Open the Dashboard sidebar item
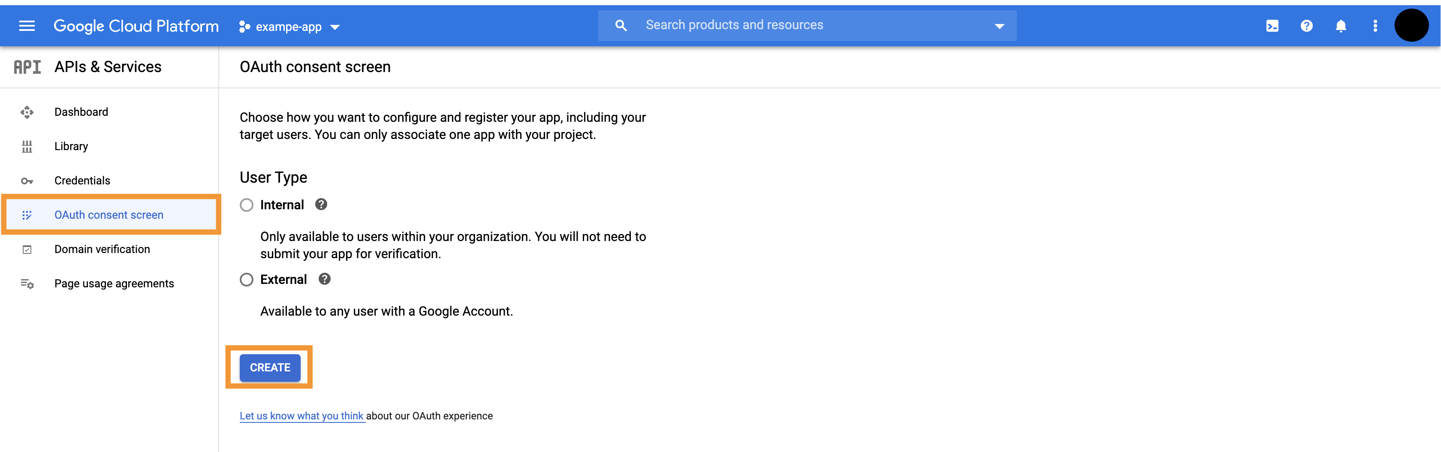Screen dimensions: 1441x452 pos(81,112)
